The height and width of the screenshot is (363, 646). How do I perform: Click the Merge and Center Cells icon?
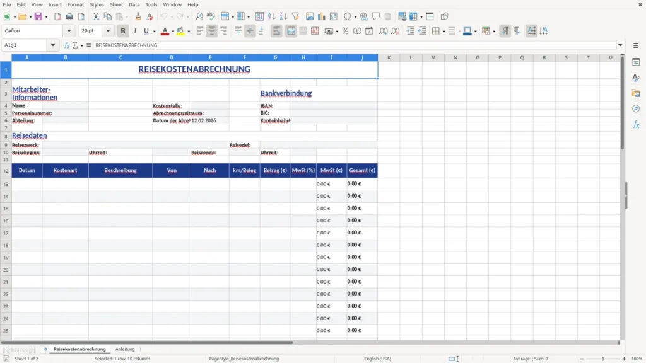[x=291, y=31]
